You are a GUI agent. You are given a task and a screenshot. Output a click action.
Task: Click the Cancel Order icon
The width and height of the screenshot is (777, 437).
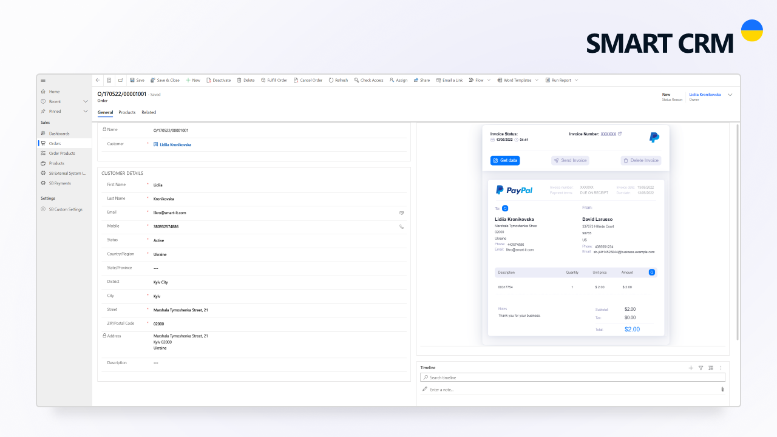click(x=295, y=80)
